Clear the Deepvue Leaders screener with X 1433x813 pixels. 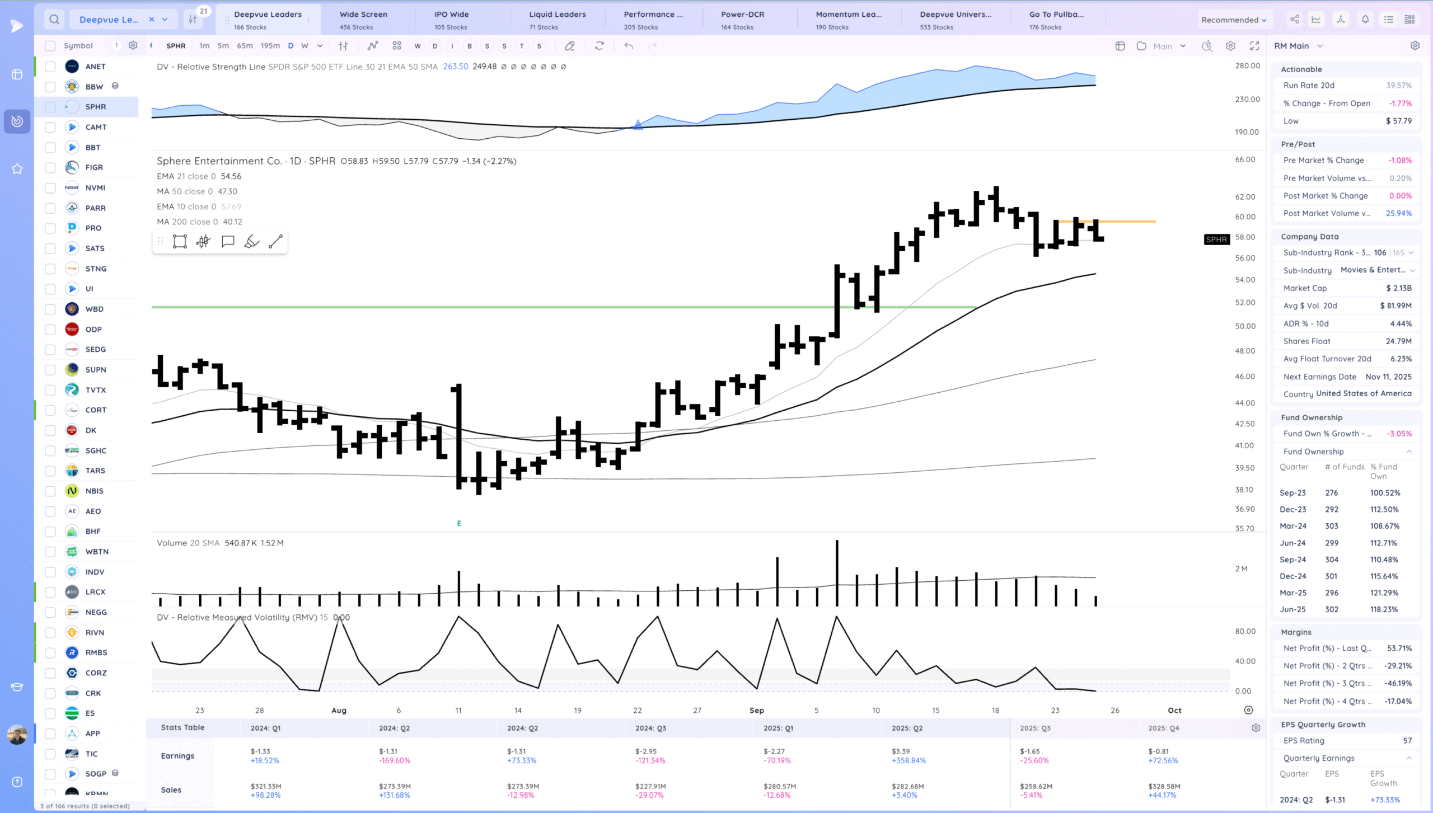152,20
